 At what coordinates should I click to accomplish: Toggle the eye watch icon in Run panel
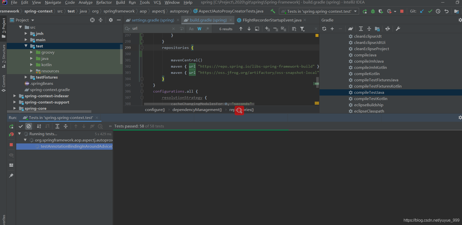click(x=11, y=155)
